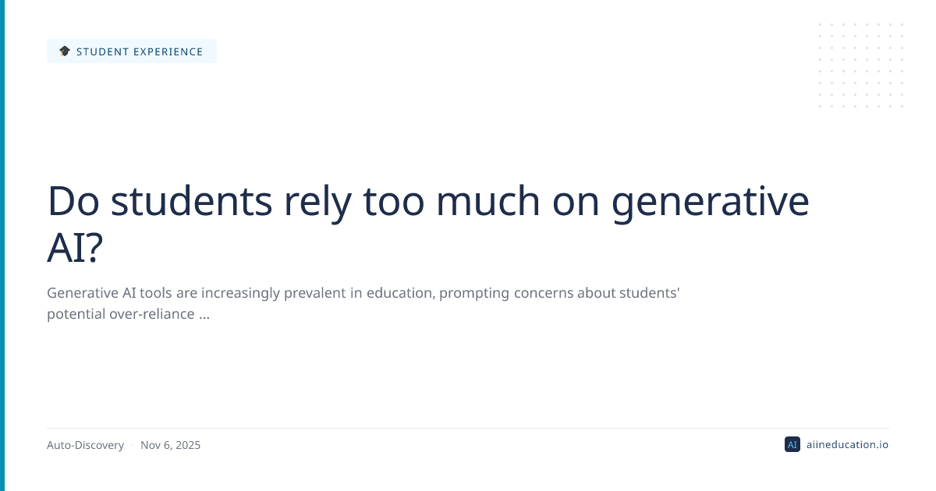Click the dark AI logo badge
The height and width of the screenshot is (491, 936).
792,444
